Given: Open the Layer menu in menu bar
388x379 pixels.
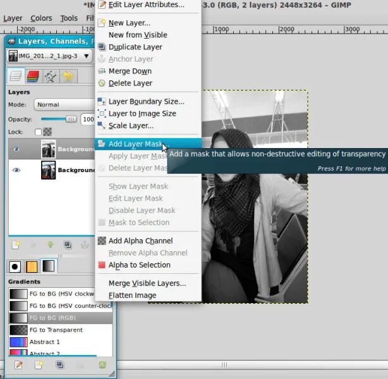Looking at the screenshot, I should 13,18.
